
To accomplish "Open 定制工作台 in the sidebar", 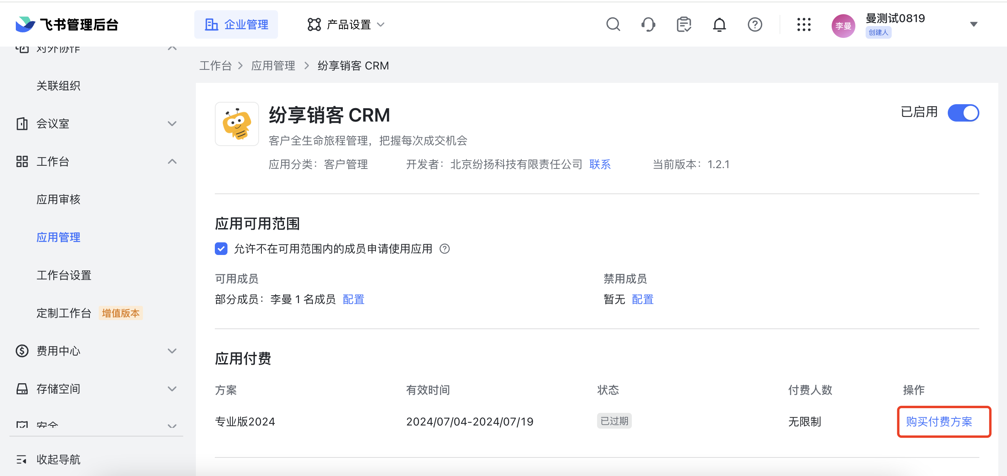I will click(64, 313).
